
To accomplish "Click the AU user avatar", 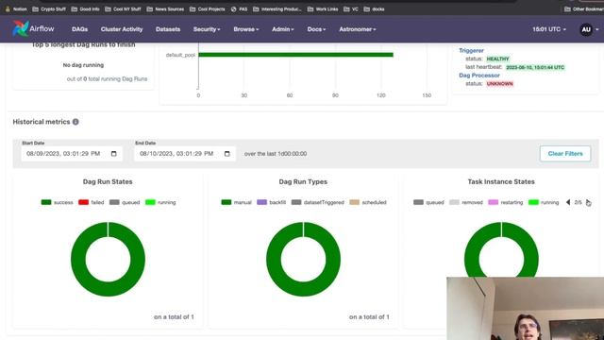I will pyautogui.click(x=586, y=29).
